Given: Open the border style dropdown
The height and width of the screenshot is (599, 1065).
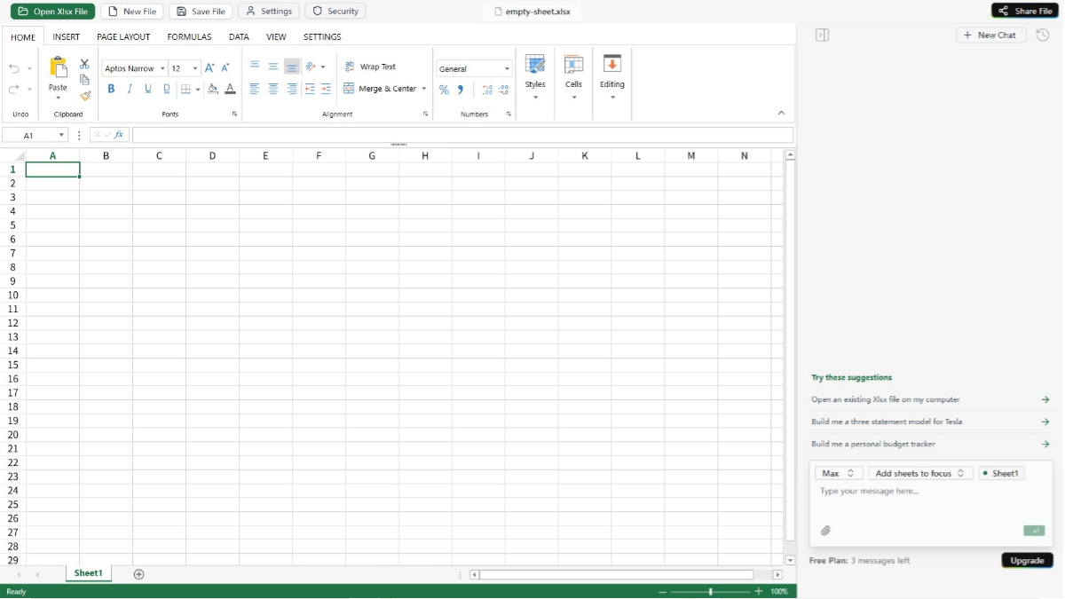Looking at the screenshot, I should point(197,89).
